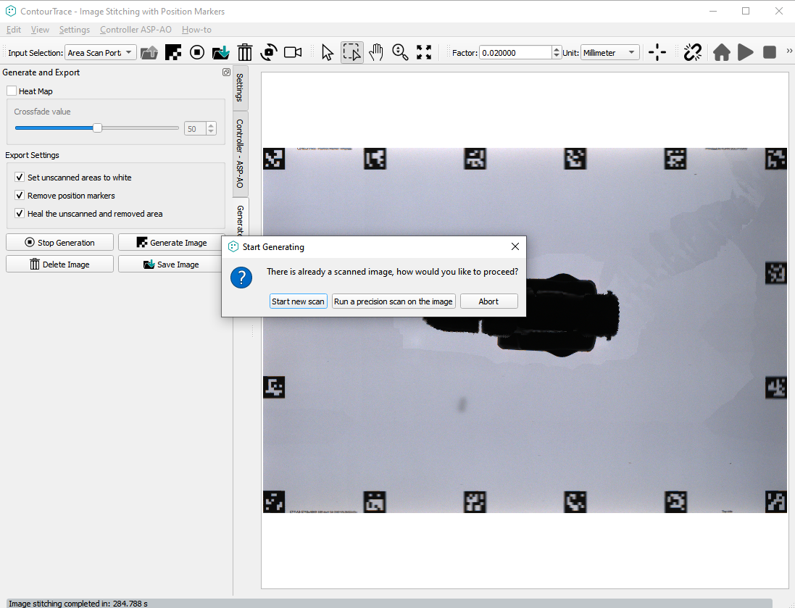
Task: Click the trash delete icon in toolbar
Action: click(245, 52)
